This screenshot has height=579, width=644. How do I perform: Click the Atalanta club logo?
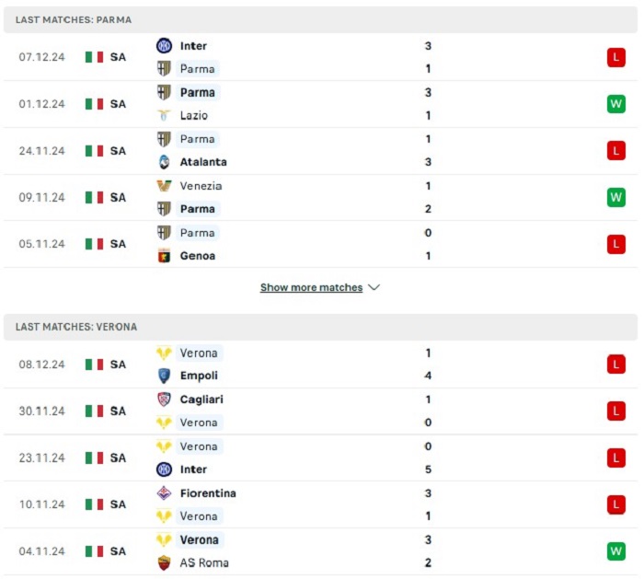[x=165, y=162]
